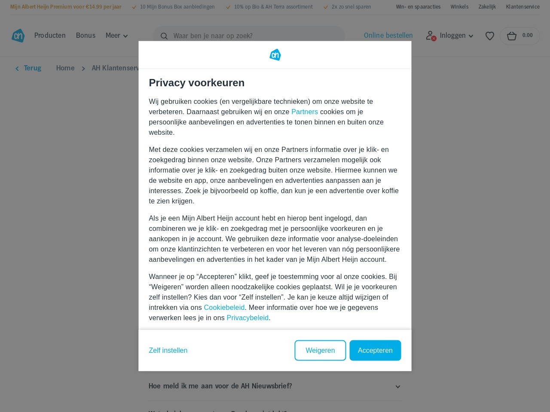Open the Bonus menu item
Image resolution: width=550 pixels, height=412 pixels.
[86, 36]
